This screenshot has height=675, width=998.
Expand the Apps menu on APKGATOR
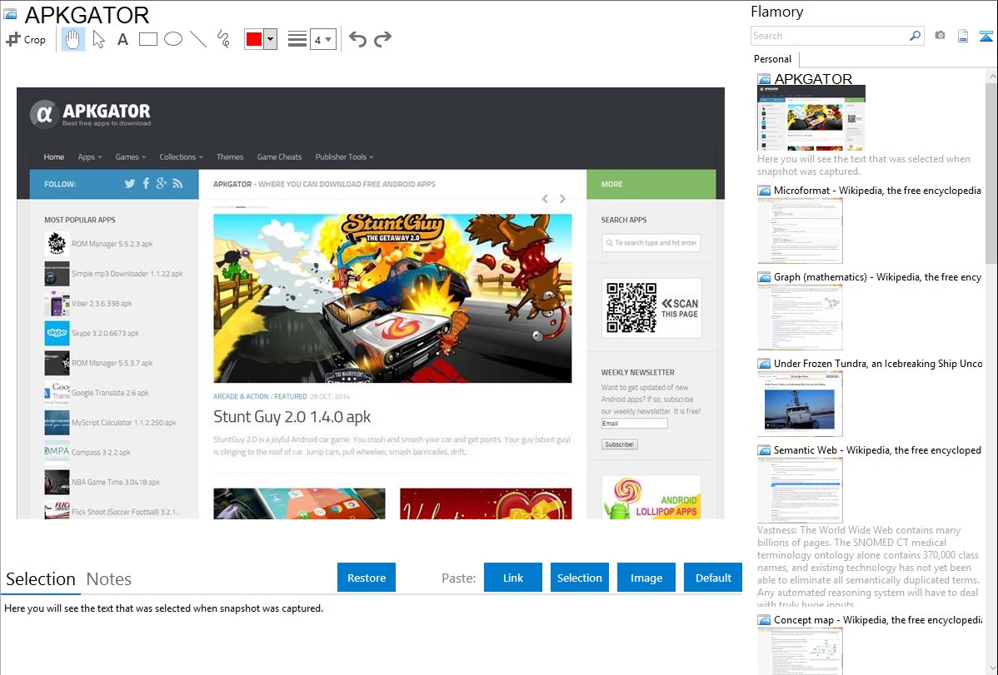[90, 157]
